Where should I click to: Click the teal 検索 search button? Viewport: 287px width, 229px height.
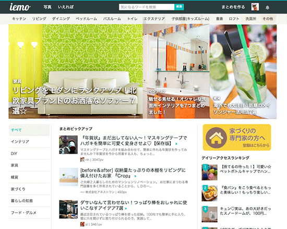pyautogui.click(x=179, y=7)
